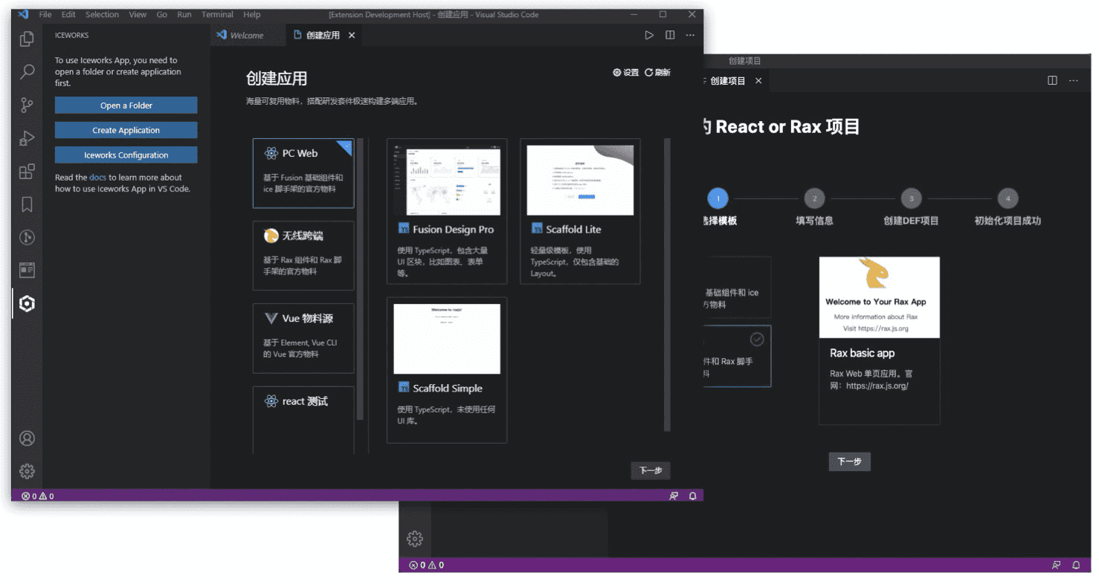Open the File menu
Image resolution: width=1099 pixels, height=584 pixels.
45,14
